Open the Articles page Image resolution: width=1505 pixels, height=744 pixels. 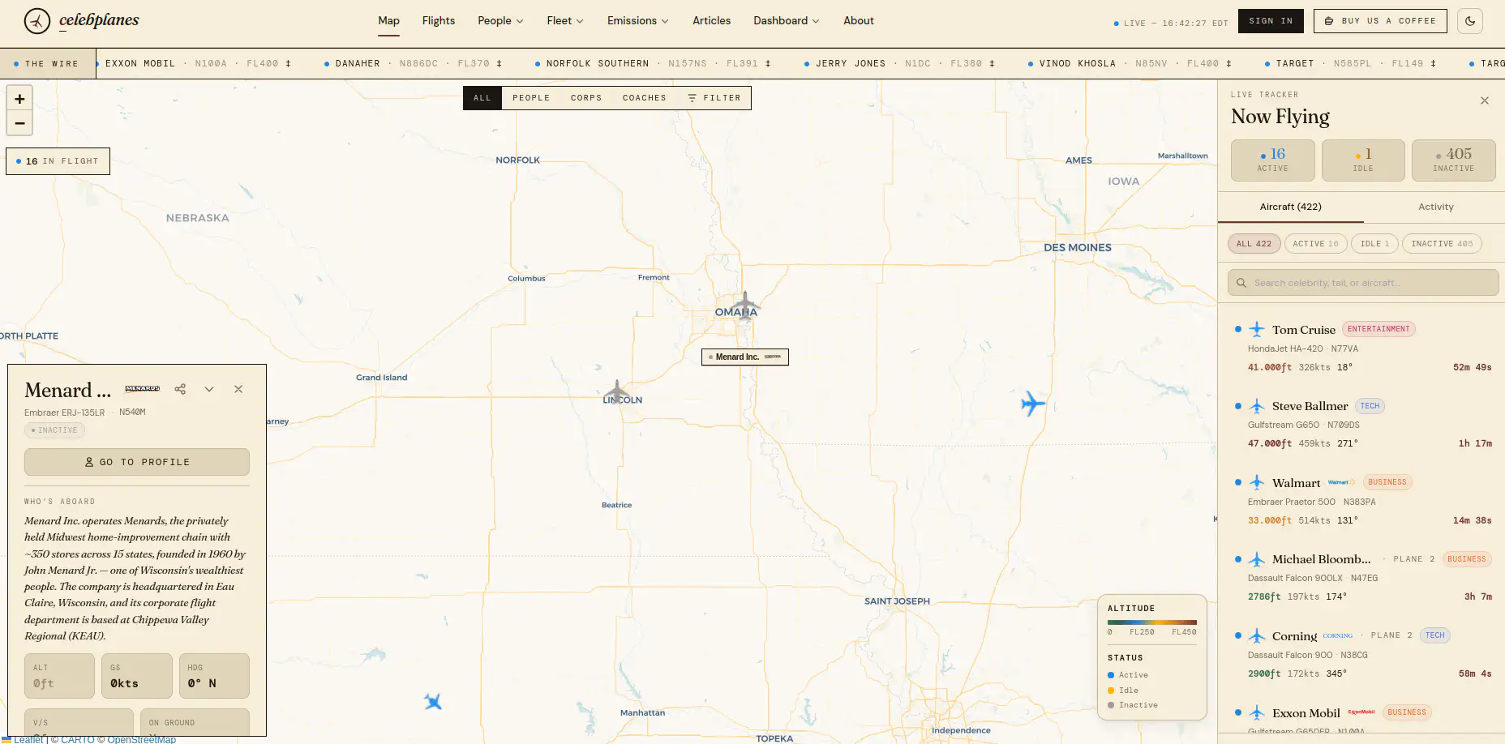[712, 21]
